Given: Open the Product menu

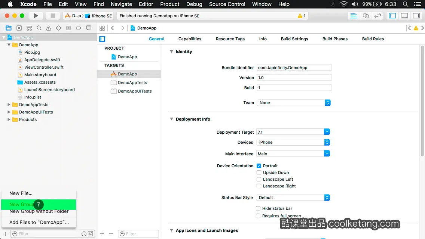Looking at the screenshot, I should (170, 4).
